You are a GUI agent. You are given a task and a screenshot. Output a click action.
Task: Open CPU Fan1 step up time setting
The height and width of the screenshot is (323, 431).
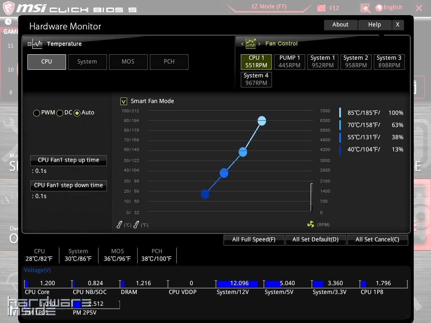point(69,160)
